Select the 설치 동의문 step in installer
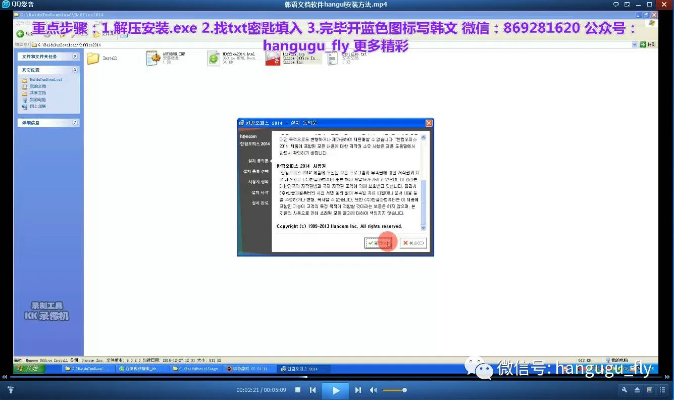The height and width of the screenshot is (400, 674). (258, 161)
